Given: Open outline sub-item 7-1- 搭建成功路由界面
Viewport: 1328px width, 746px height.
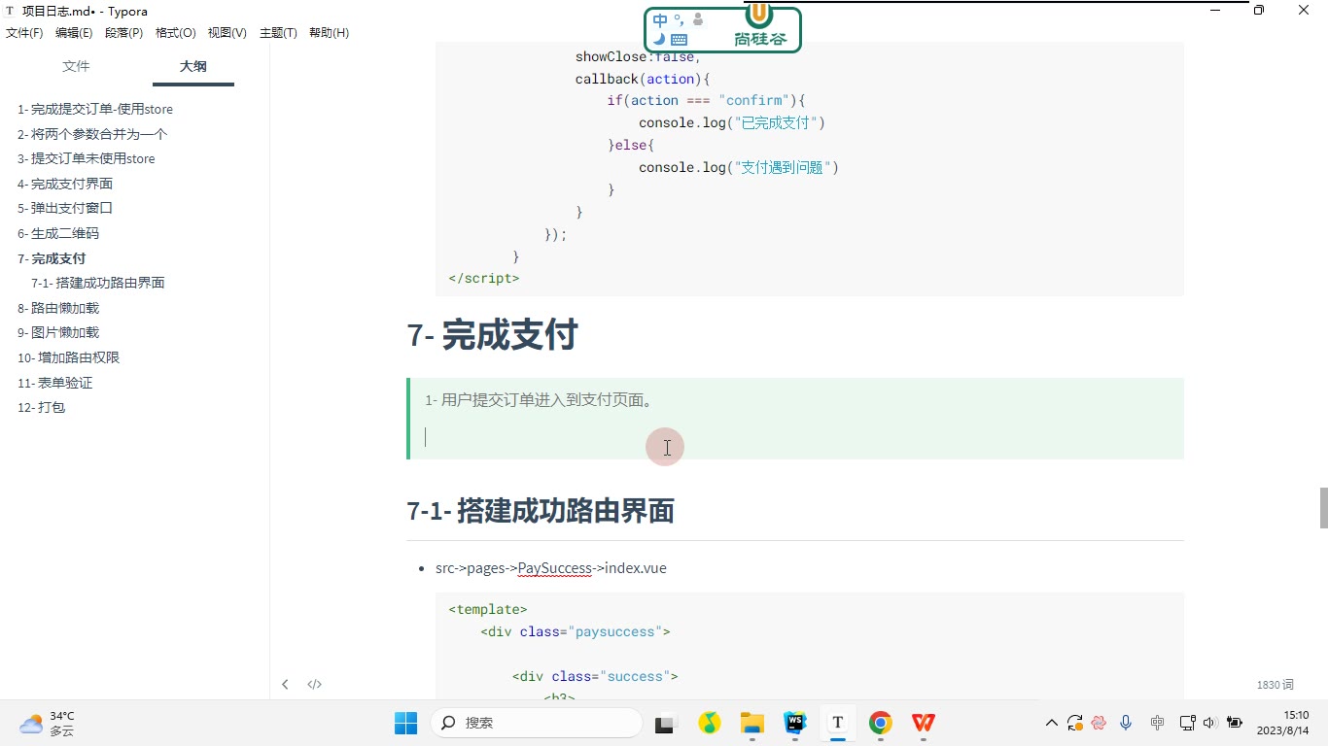Looking at the screenshot, I should [x=98, y=283].
